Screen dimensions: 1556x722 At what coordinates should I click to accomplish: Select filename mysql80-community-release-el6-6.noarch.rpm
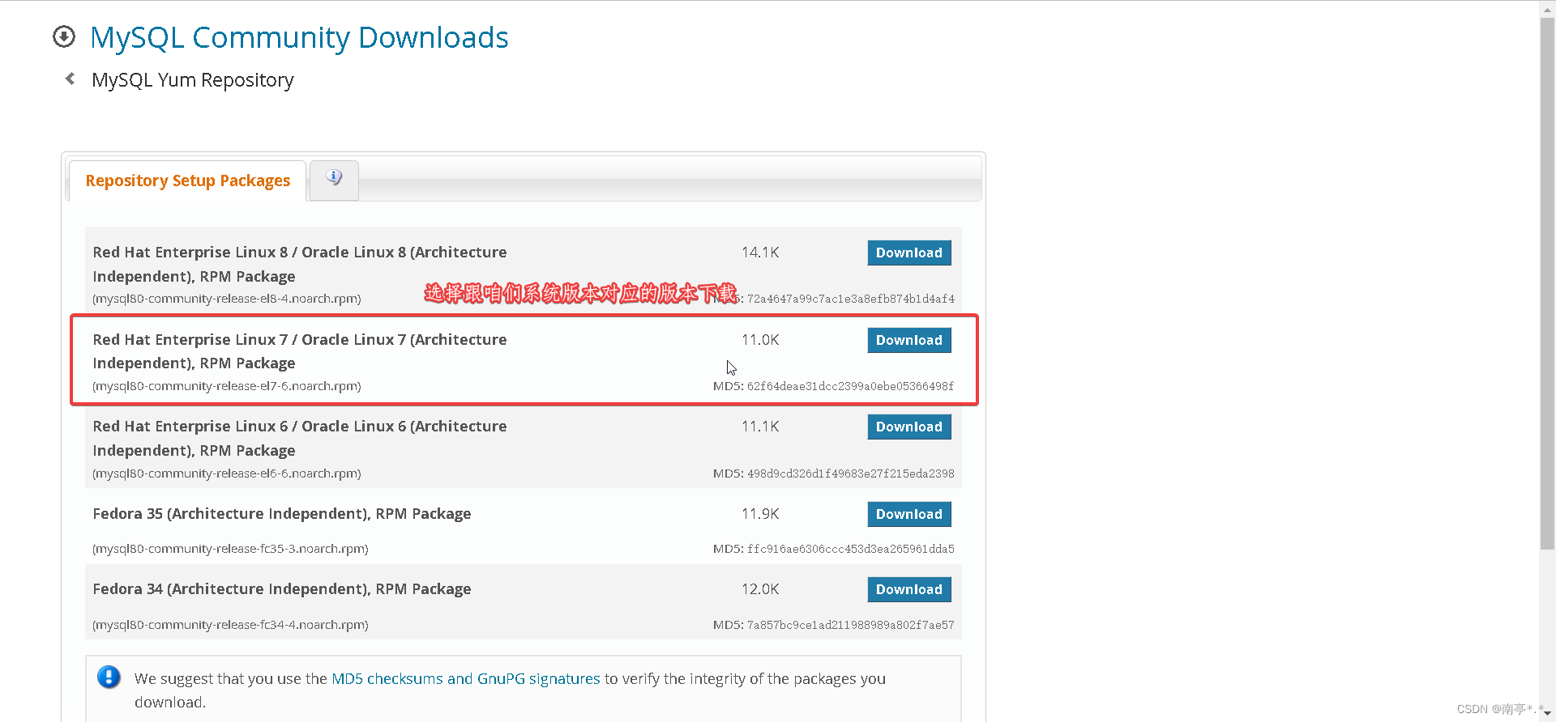tap(227, 474)
